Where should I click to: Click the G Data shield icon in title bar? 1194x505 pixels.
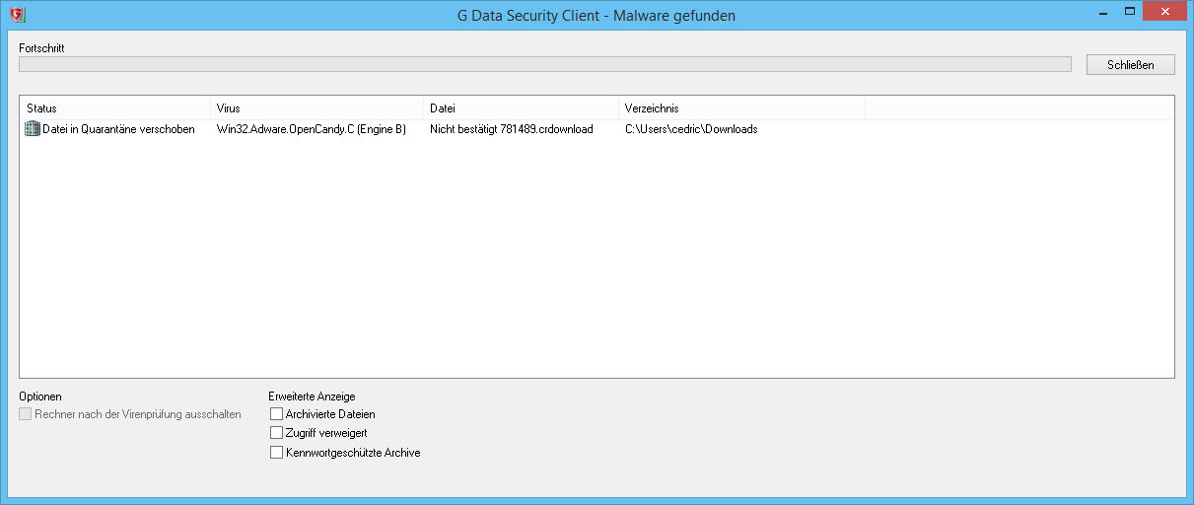coord(17,15)
